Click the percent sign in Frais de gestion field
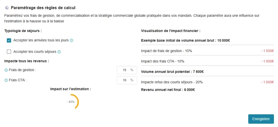The height and width of the screenshot is (127, 278). pos(132,70)
